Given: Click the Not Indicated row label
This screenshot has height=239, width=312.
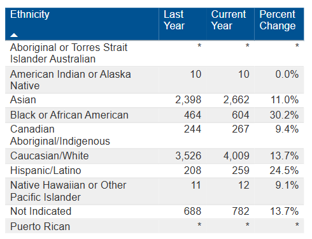Looking at the screenshot, I should point(41,212).
